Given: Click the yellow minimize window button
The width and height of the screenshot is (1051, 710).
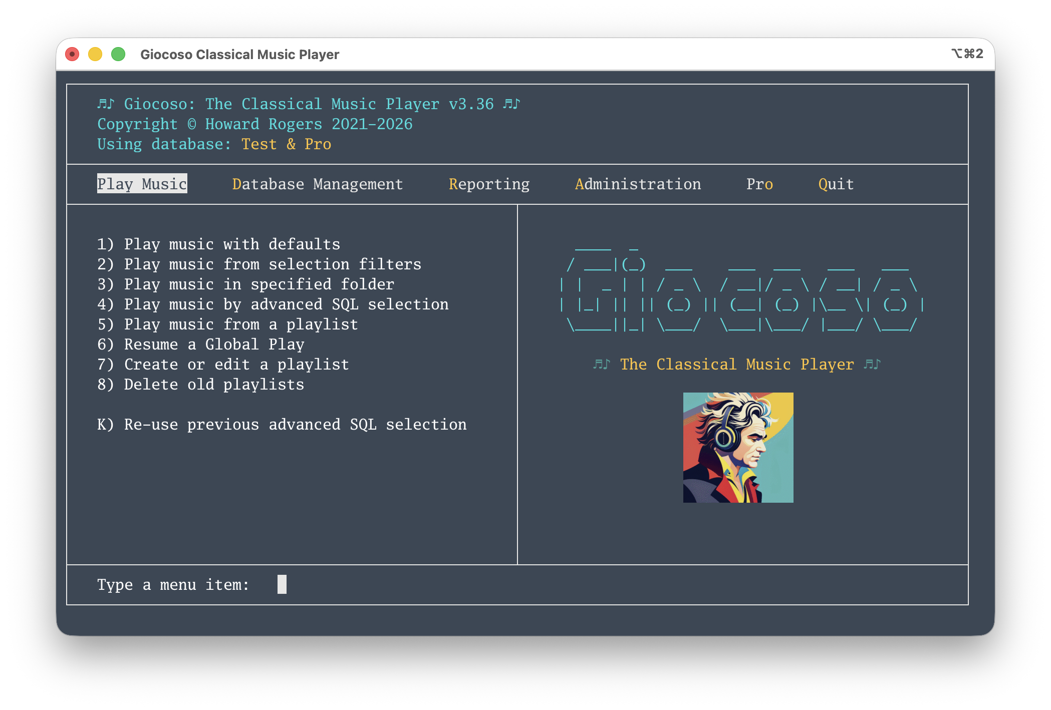Looking at the screenshot, I should coord(95,54).
